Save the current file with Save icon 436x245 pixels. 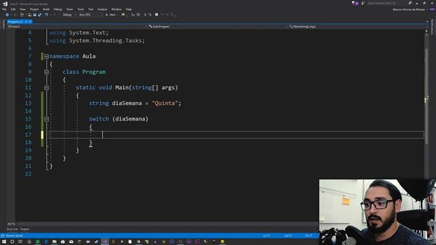(35, 15)
